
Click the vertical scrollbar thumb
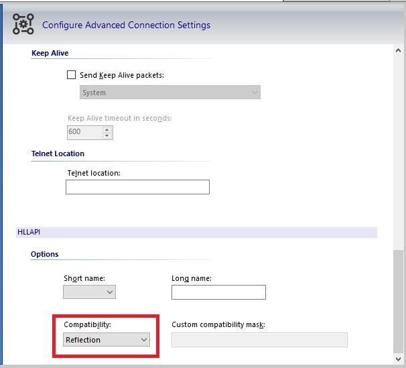coord(399,302)
